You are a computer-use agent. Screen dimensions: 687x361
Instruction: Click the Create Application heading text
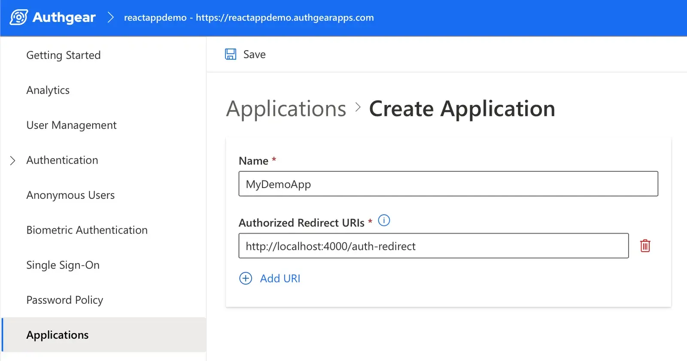(x=462, y=109)
